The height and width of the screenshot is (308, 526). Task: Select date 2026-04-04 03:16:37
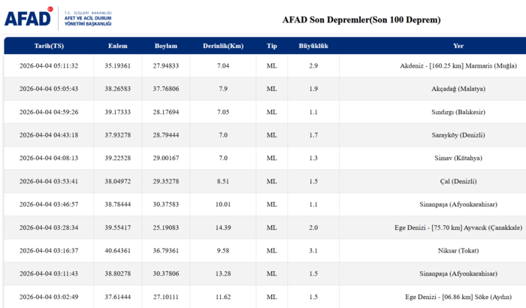[49, 251]
